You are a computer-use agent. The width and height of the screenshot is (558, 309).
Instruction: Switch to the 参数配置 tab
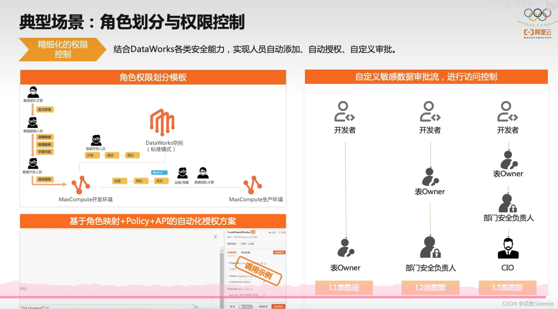click(x=232, y=252)
